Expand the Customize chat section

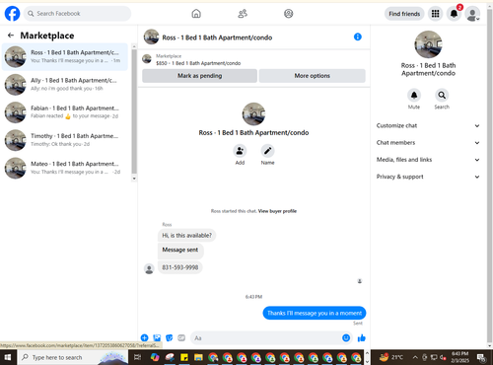[428, 125]
